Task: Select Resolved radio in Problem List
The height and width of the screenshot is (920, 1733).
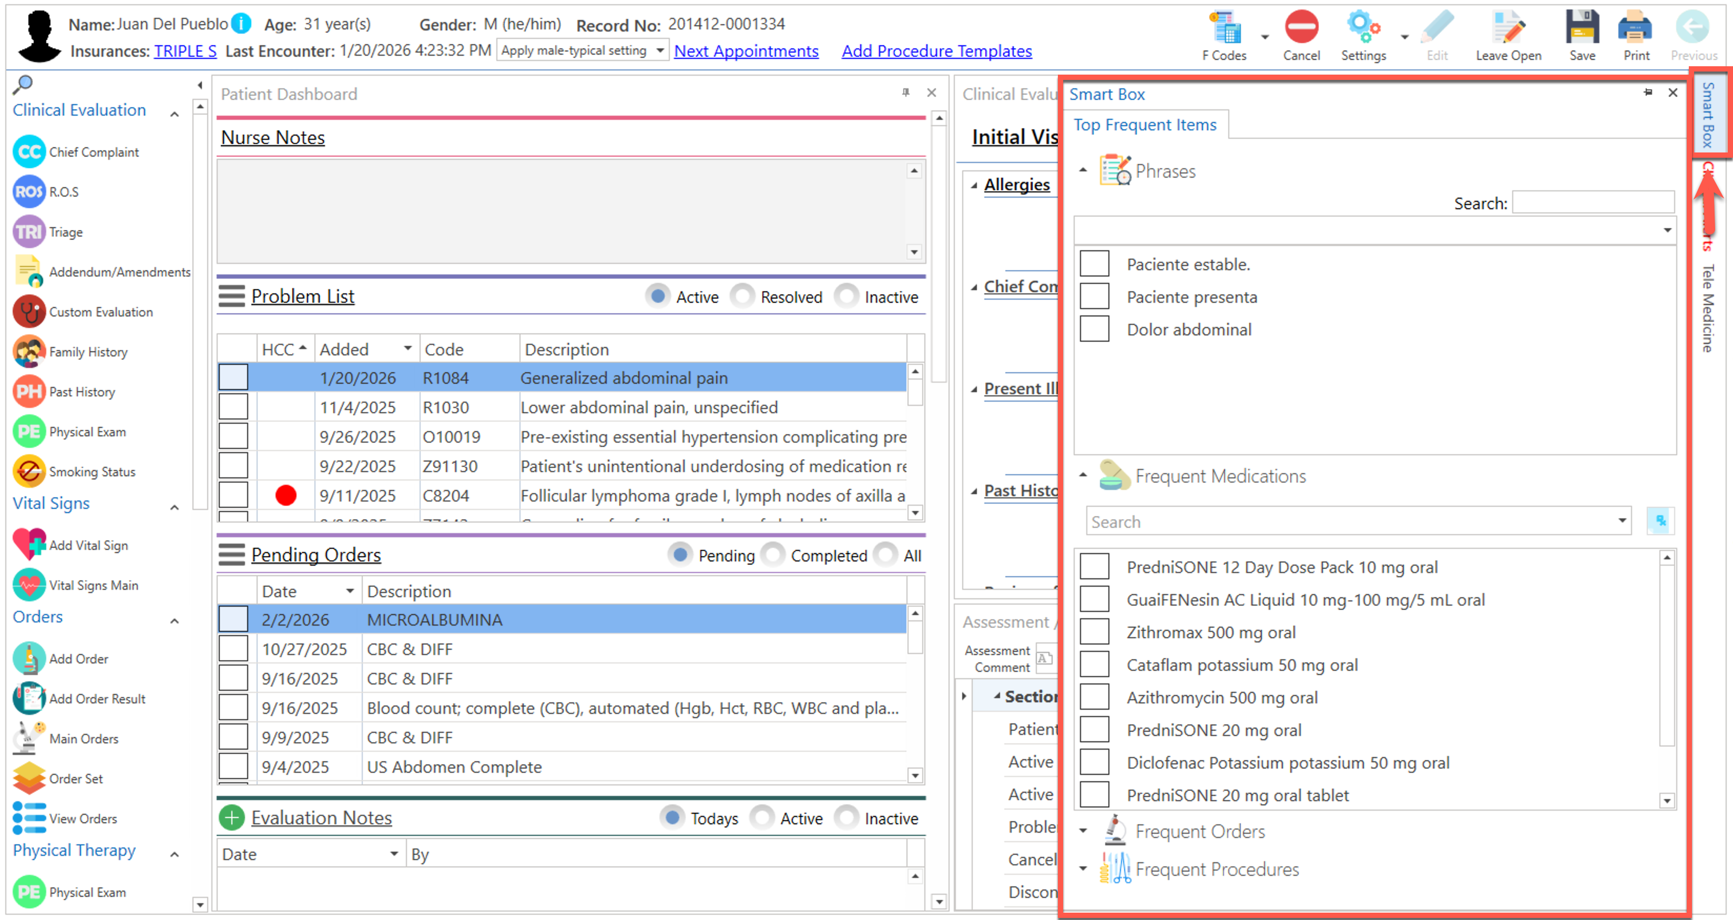Action: click(x=743, y=297)
